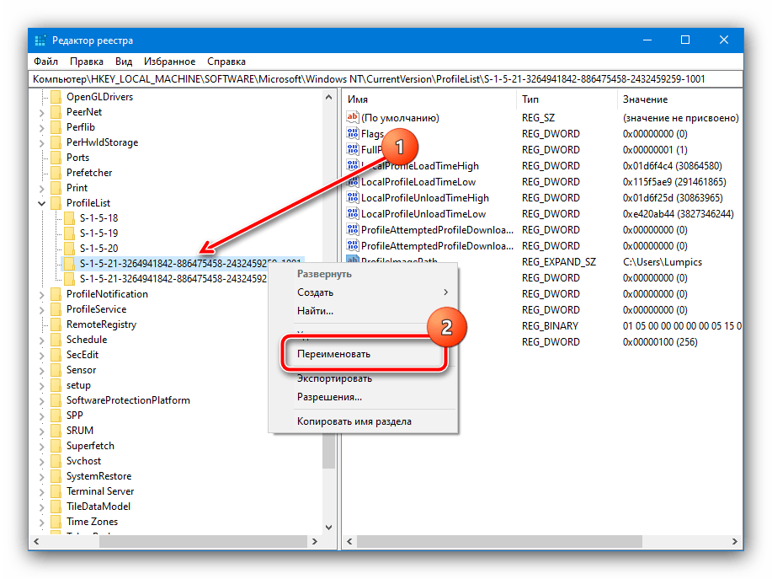Screen dimensions: 772x579
Task: Open the Справка menu
Action: (226, 62)
